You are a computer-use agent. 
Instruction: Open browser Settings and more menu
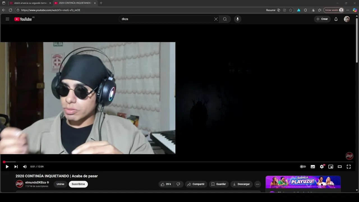348,10
